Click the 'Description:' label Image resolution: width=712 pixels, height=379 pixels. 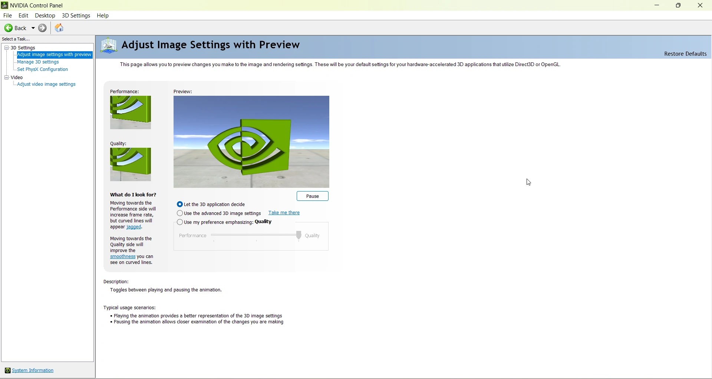(x=116, y=282)
